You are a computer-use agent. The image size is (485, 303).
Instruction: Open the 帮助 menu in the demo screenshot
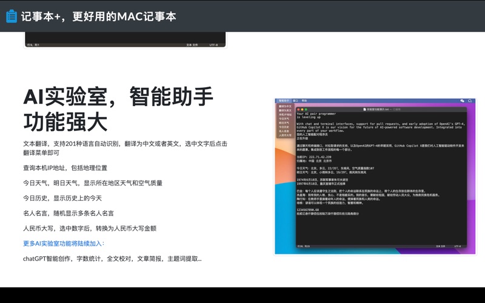pos(304,101)
